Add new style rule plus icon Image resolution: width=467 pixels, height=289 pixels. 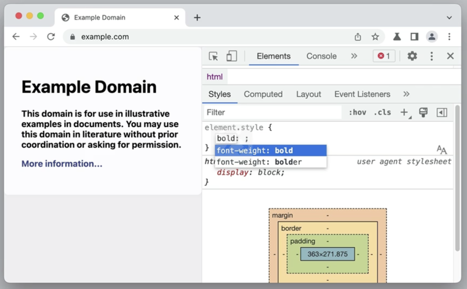(x=405, y=113)
